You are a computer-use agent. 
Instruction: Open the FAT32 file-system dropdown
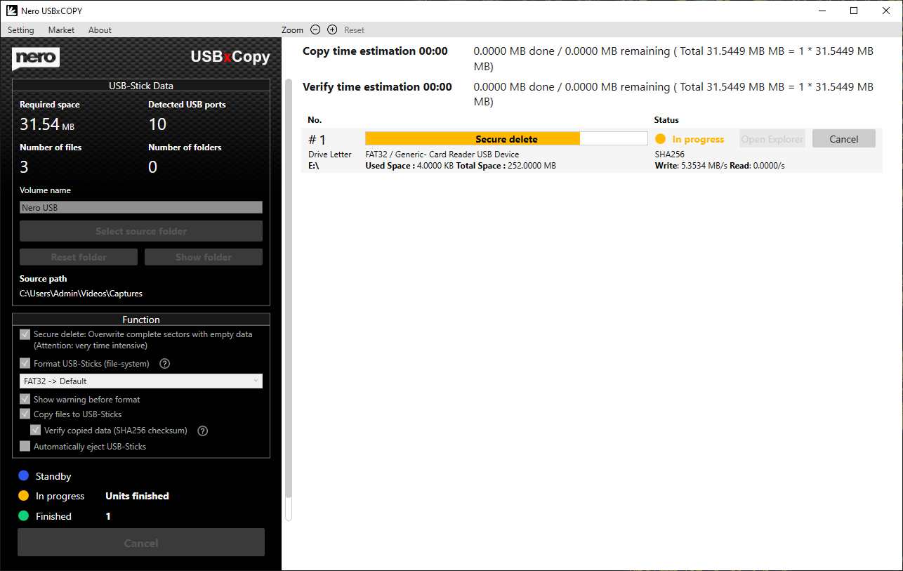140,381
